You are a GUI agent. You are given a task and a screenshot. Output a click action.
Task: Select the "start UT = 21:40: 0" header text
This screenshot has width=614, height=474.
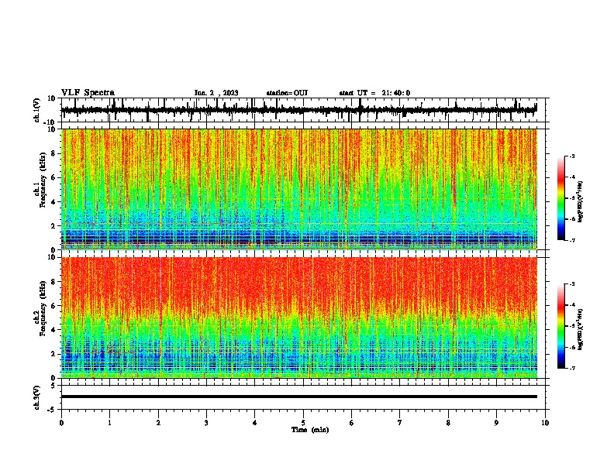(x=374, y=93)
